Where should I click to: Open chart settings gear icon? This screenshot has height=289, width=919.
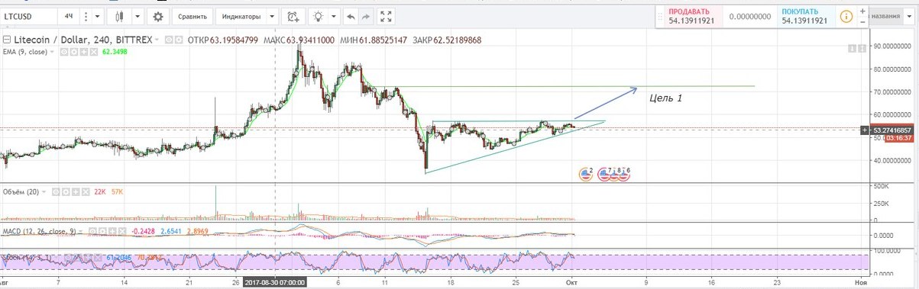pos(158,16)
